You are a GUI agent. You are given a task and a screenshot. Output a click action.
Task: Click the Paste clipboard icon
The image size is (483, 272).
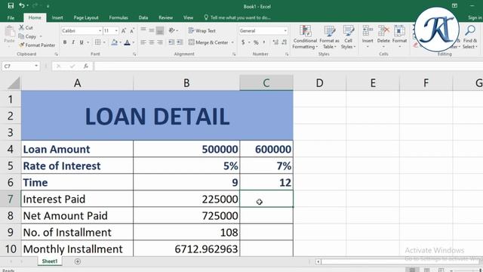click(x=9, y=32)
